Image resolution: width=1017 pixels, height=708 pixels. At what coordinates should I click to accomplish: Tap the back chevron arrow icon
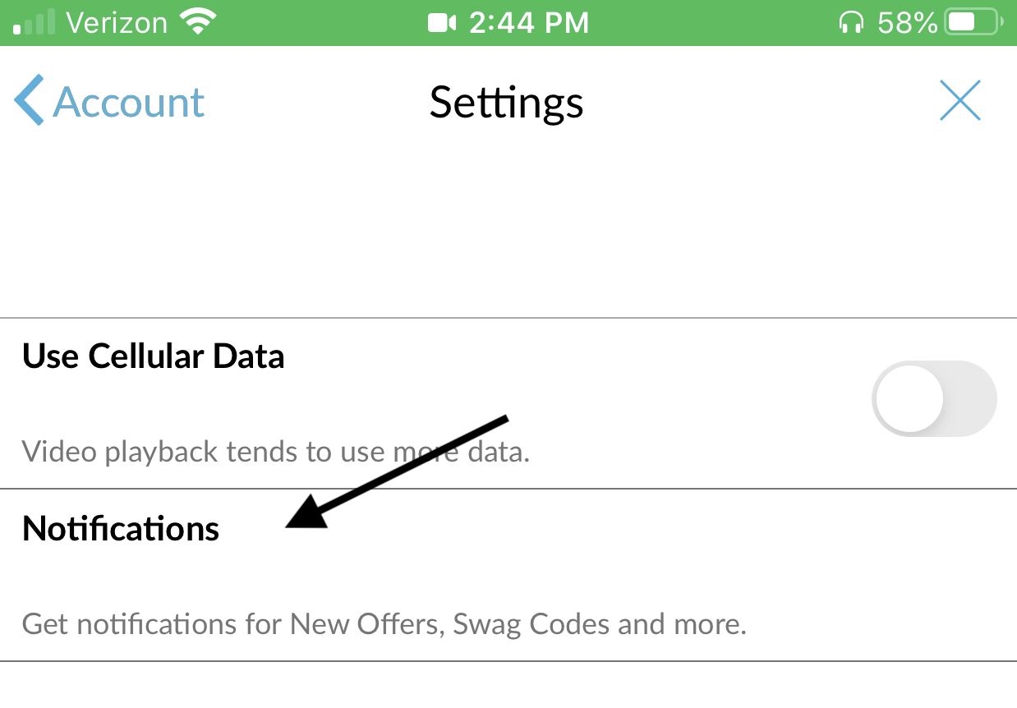(x=29, y=100)
